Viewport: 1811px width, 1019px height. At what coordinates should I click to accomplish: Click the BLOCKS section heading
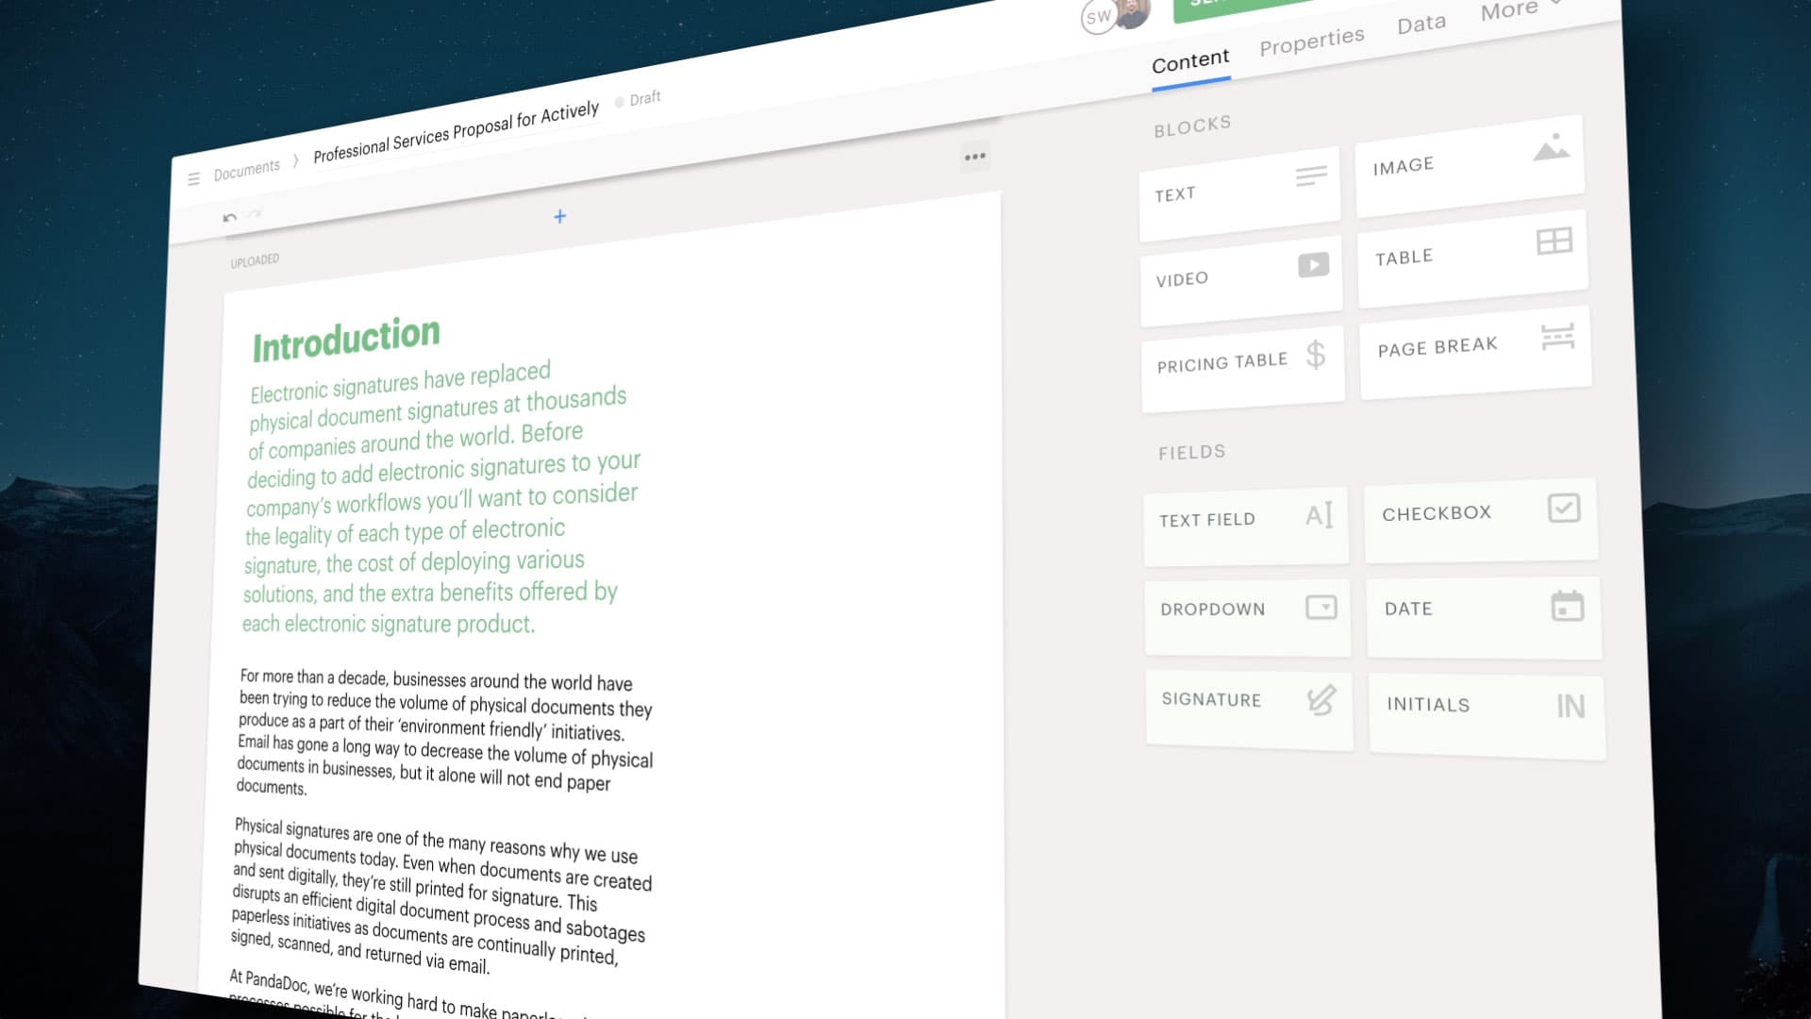tap(1192, 125)
